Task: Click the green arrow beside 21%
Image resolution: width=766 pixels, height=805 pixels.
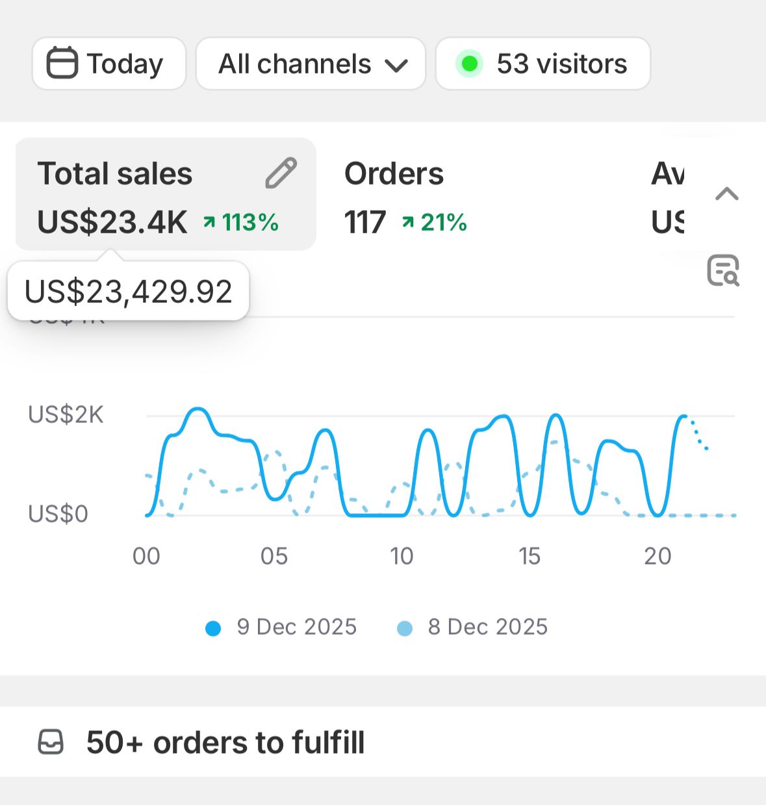Action: click(408, 222)
